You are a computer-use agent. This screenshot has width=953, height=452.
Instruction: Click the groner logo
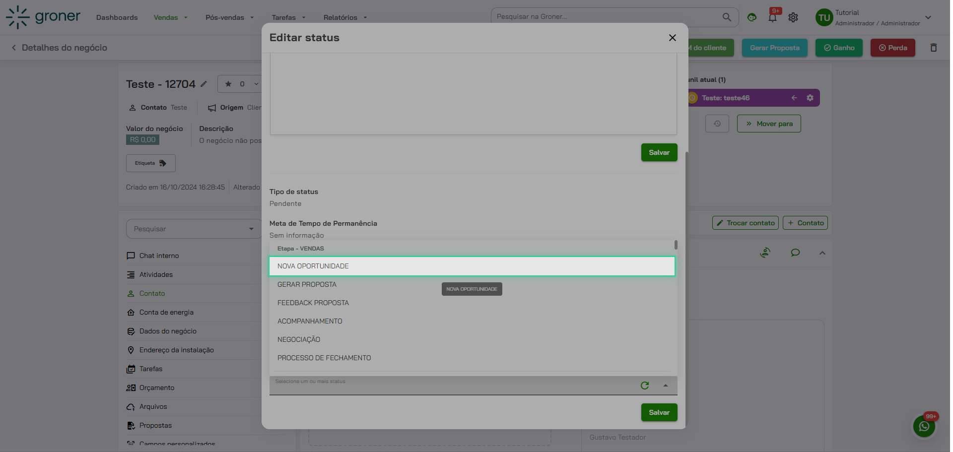click(x=43, y=17)
